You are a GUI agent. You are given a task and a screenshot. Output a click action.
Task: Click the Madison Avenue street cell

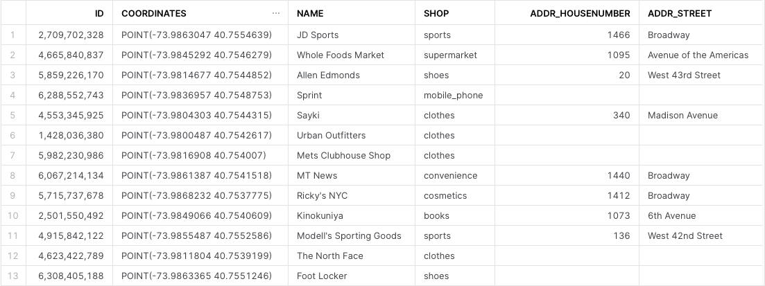pos(682,115)
